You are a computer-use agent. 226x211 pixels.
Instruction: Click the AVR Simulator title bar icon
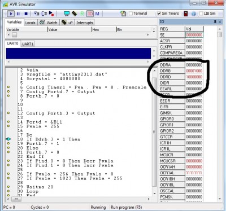click(6, 4)
